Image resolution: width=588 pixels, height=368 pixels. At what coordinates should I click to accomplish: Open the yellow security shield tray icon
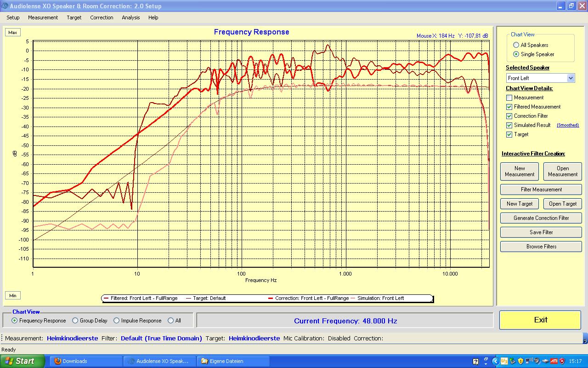pos(520,361)
